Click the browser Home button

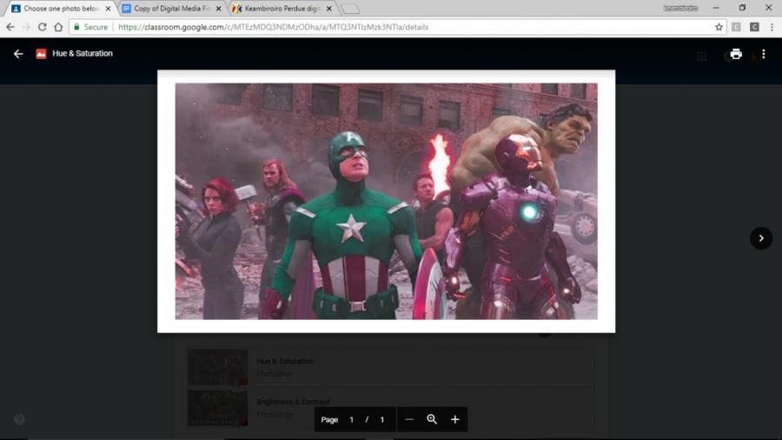[58, 27]
